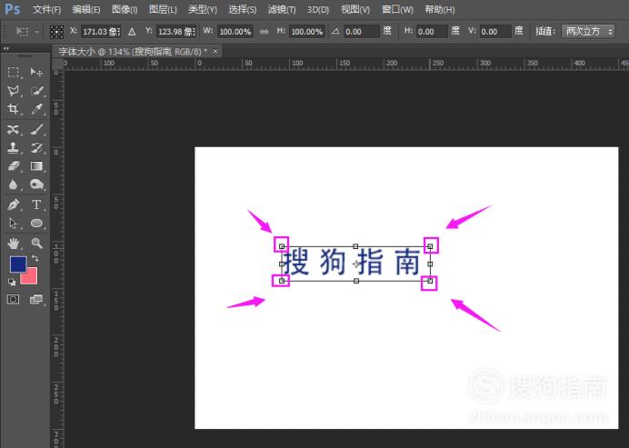Click the horizontal skew H field
The image size is (629, 448).
432,31
